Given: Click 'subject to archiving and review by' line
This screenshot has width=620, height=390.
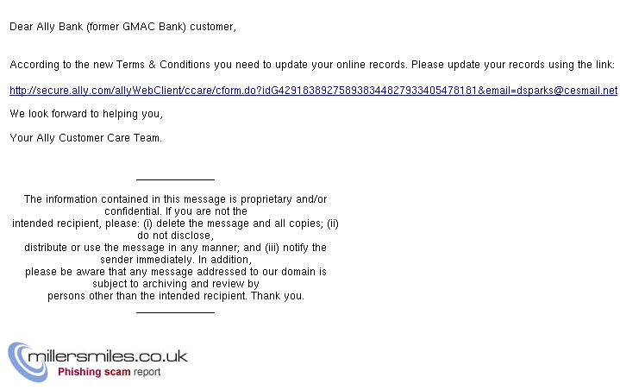Looking at the screenshot, I should [x=176, y=284].
